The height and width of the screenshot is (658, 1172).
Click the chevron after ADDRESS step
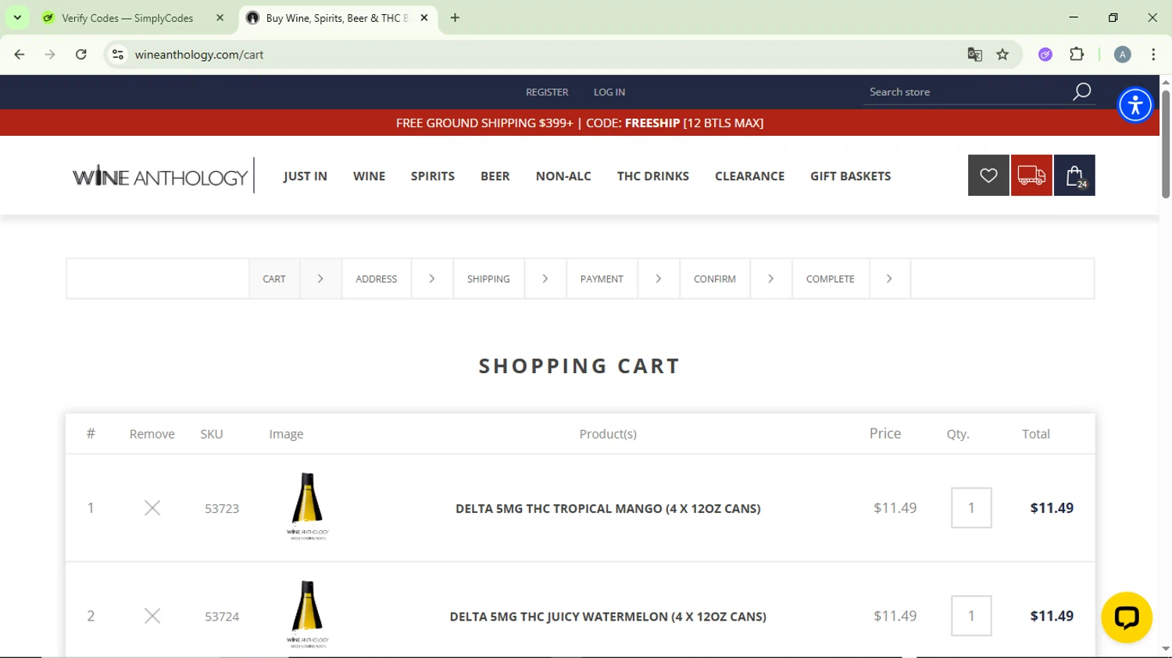pyautogui.click(x=432, y=279)
